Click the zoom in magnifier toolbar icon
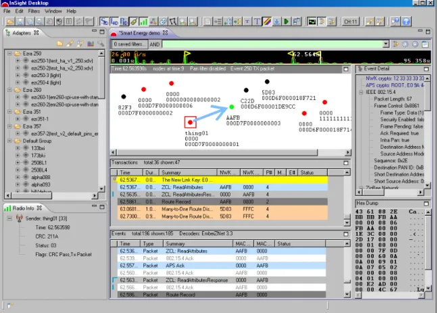438x313 pixels. (x=182, y=22)
